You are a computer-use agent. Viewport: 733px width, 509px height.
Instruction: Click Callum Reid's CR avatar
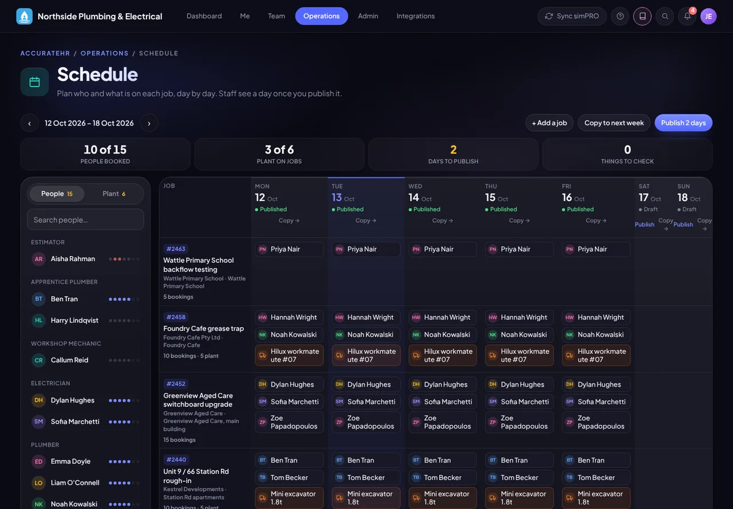pos(38,360)
